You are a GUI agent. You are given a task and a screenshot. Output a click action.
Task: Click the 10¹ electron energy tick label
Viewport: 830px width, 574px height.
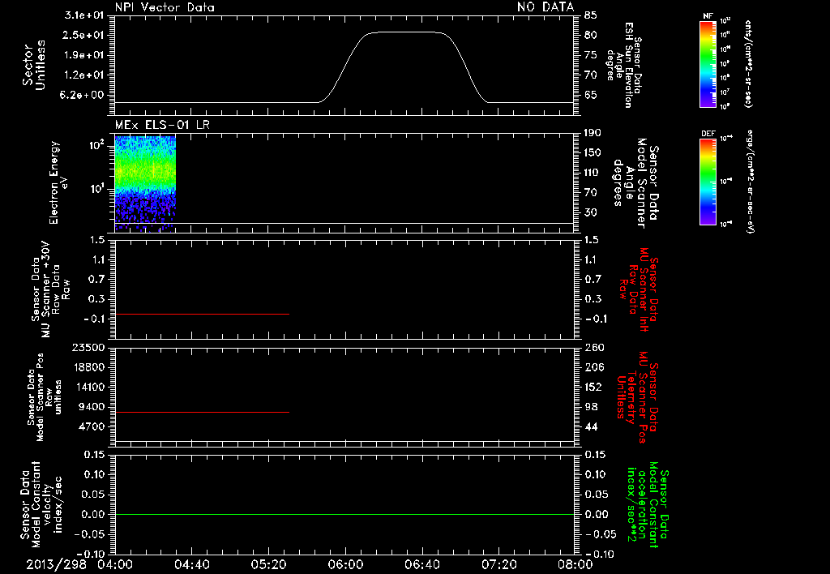click(x=96, y=189)
